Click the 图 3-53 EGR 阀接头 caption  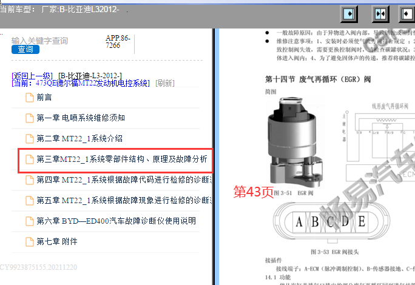[x=334, y=252]
